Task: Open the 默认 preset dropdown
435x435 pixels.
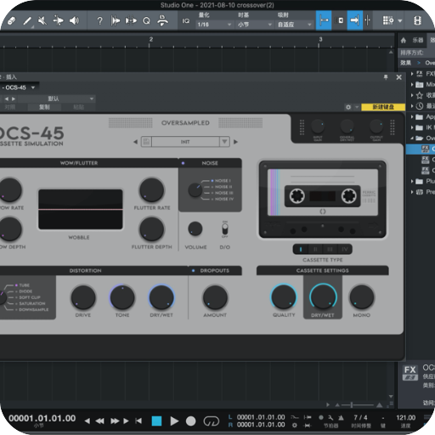Action: pyautogui.click(x=57, y=99)
